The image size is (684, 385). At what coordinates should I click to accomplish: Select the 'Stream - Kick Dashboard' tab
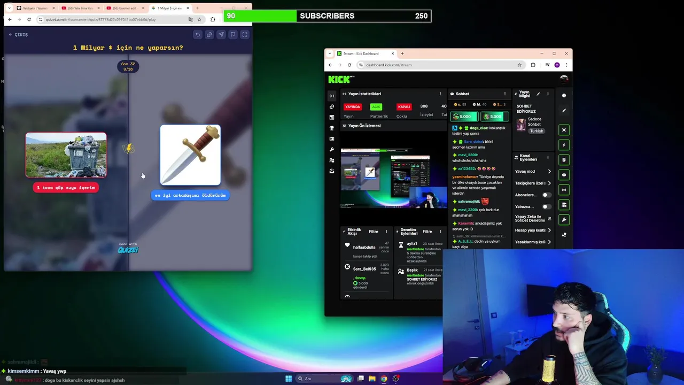click(366, 53)
